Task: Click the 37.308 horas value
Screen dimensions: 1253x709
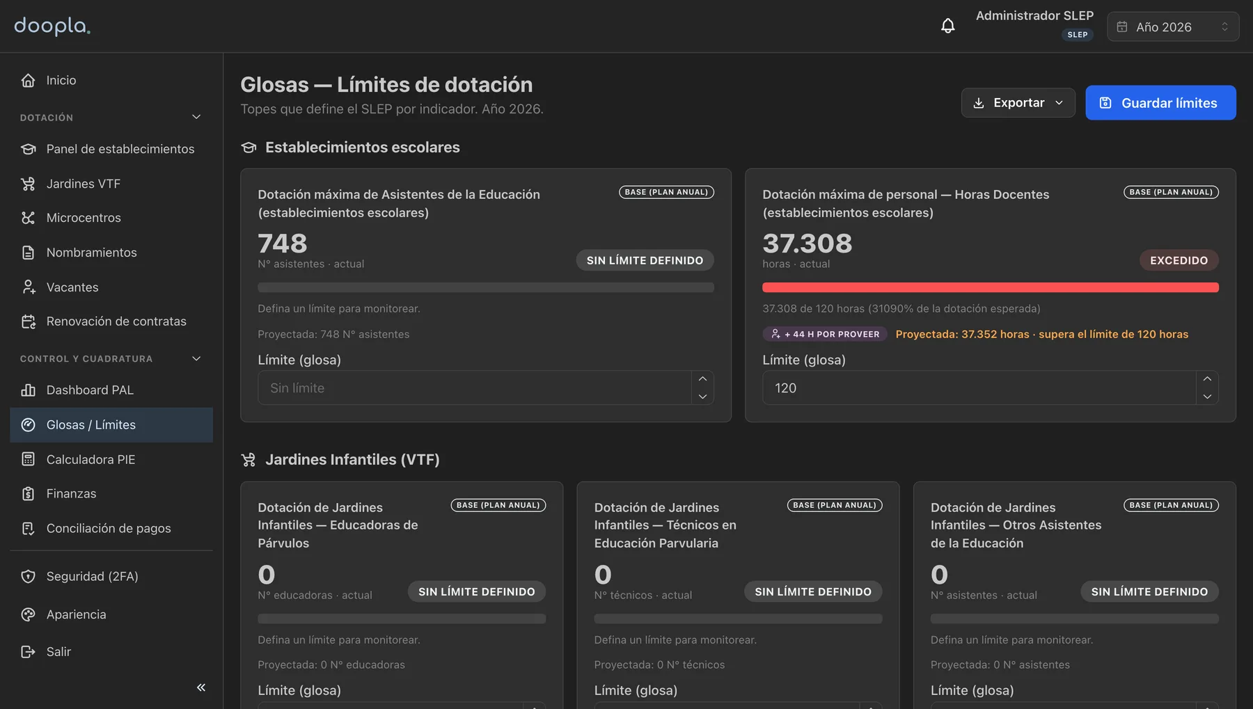Action: pyautogui.click(x=807, y=244)
